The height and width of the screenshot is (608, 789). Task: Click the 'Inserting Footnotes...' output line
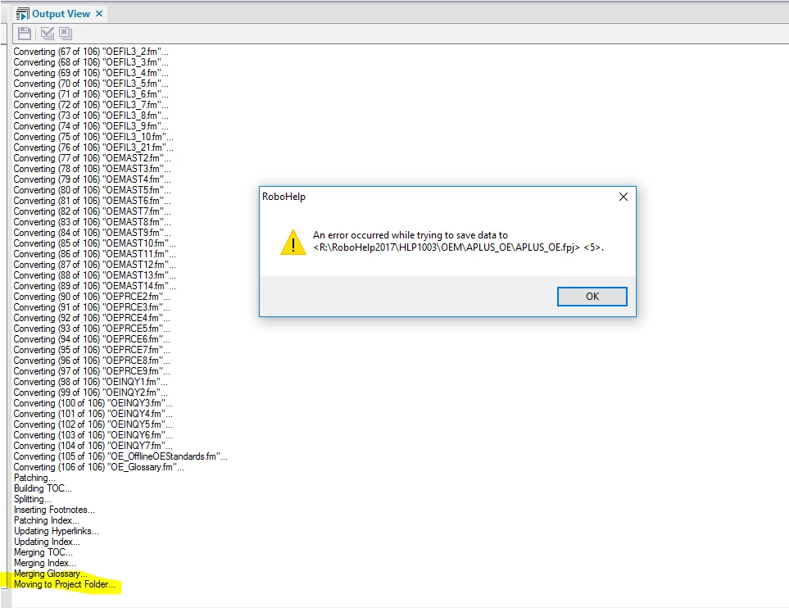coord(54,510)
